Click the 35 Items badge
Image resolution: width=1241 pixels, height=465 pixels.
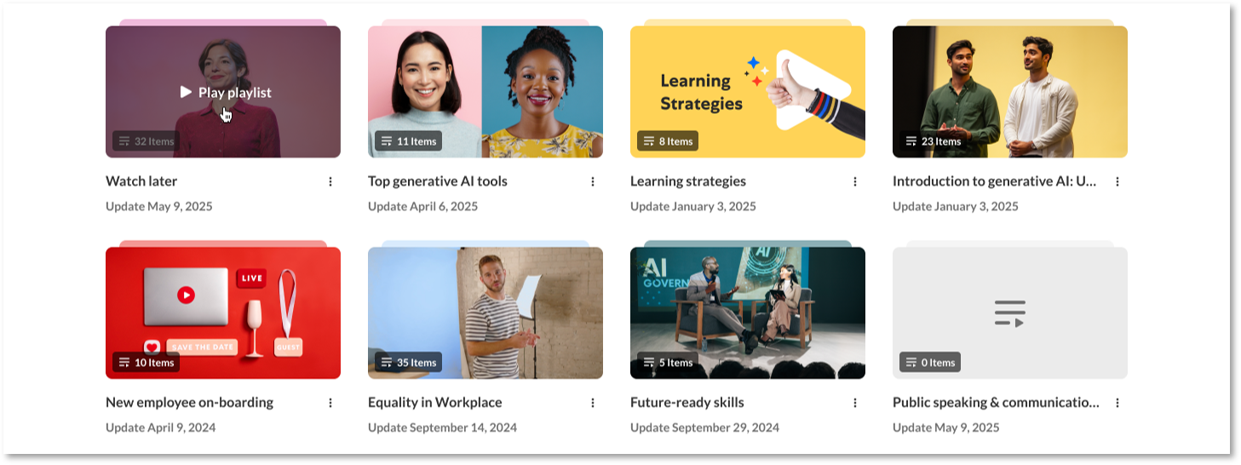pyautogui.click(x=408, y=363)
